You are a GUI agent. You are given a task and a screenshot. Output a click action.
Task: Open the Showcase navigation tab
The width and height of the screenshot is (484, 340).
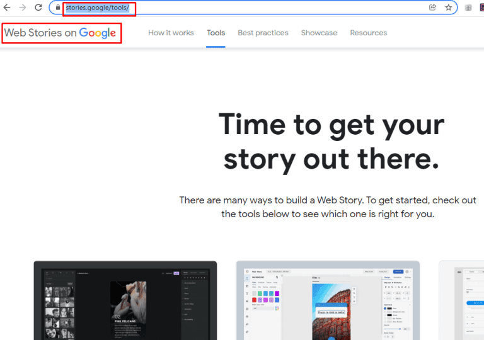pyautogui.click(x=319, y=33)
